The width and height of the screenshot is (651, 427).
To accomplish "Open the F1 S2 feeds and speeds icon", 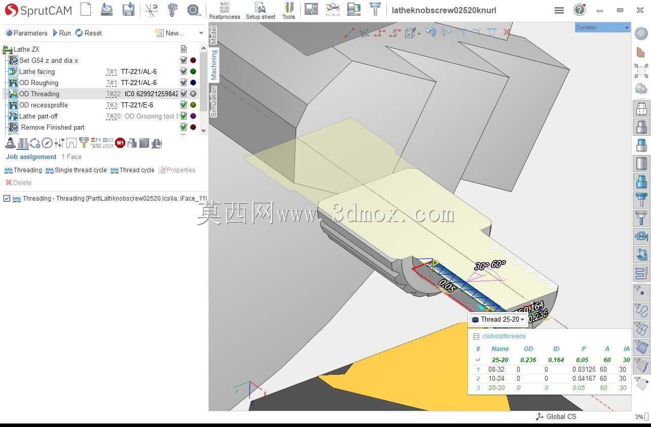I will [x=96, y=143].
